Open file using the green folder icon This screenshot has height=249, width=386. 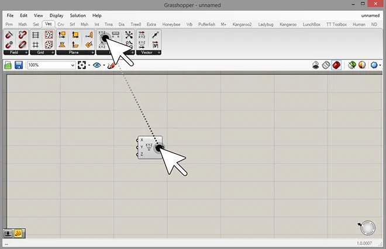pyautogui.click(x=8, y=65)
